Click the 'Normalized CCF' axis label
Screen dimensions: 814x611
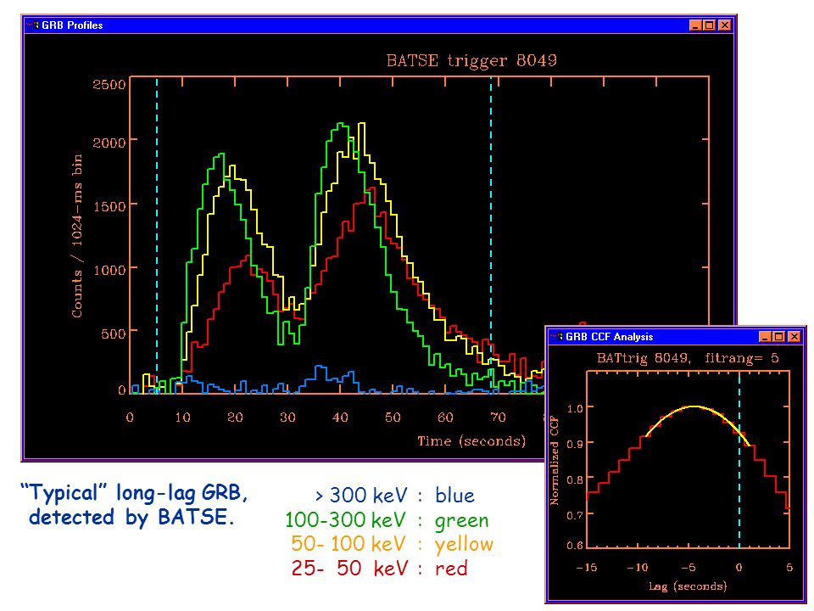[x=555, y=460]
